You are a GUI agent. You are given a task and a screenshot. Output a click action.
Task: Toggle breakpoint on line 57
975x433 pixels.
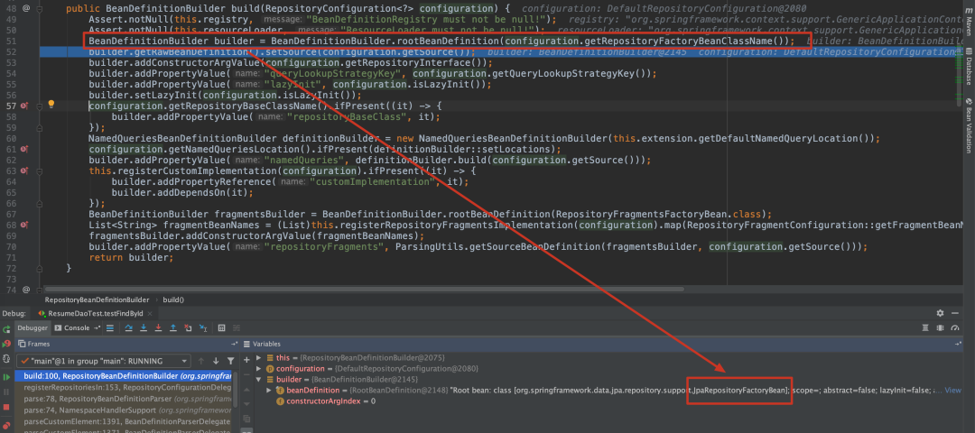click(24, 106)
